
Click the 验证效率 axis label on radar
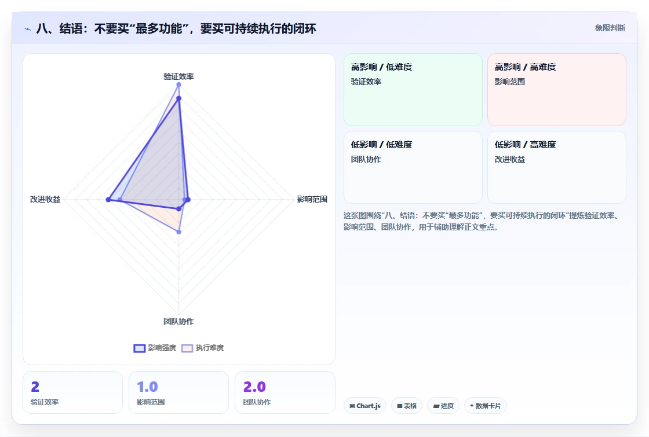pos(178,76)
